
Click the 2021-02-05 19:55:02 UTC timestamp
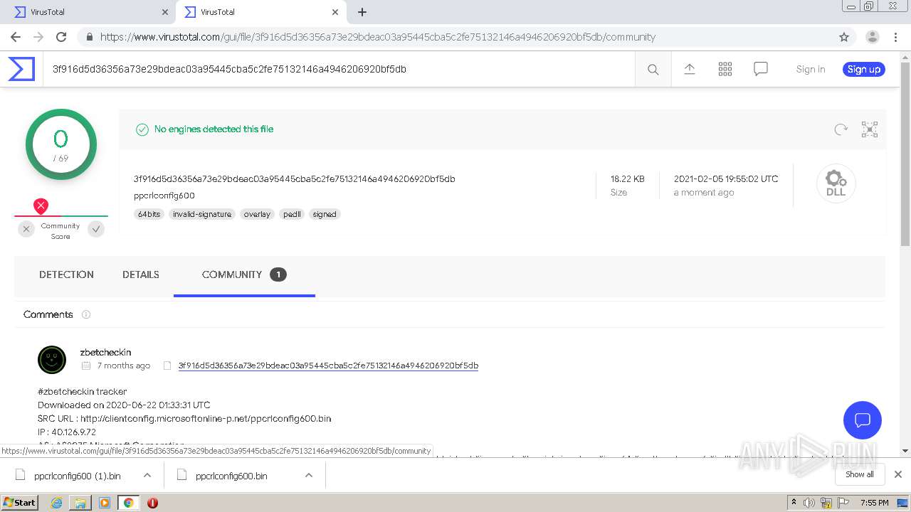click(726, 178)
